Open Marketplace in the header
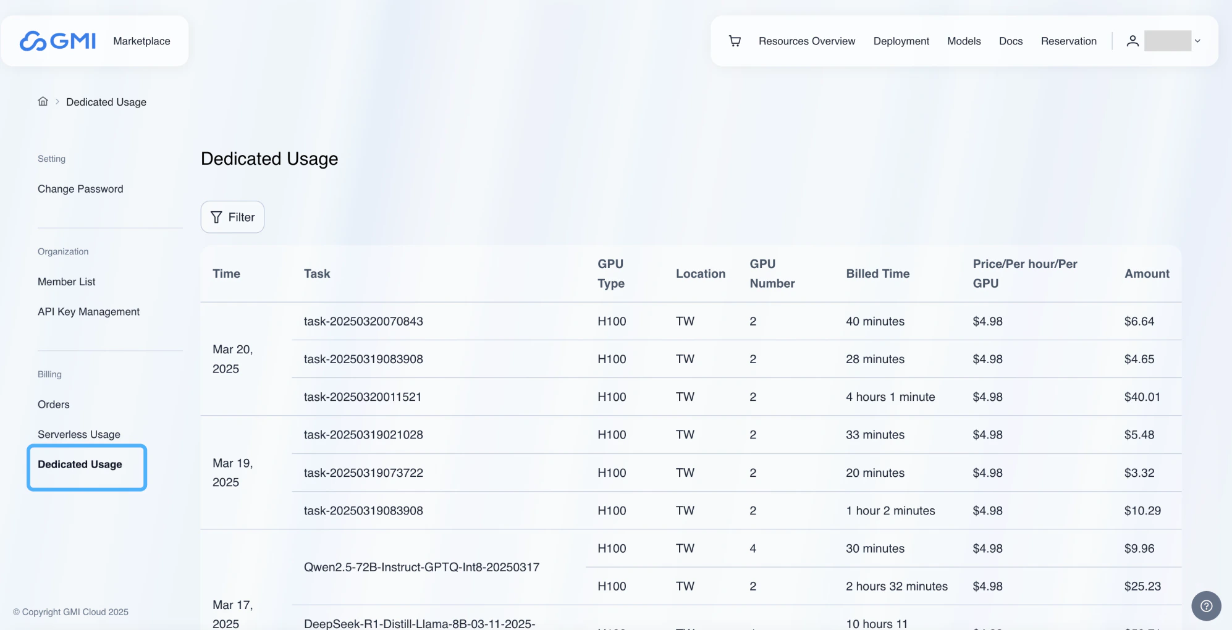 click(x=141, y=41)
